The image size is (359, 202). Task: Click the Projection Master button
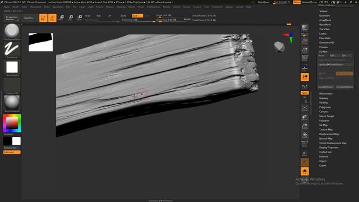(12, 18)
